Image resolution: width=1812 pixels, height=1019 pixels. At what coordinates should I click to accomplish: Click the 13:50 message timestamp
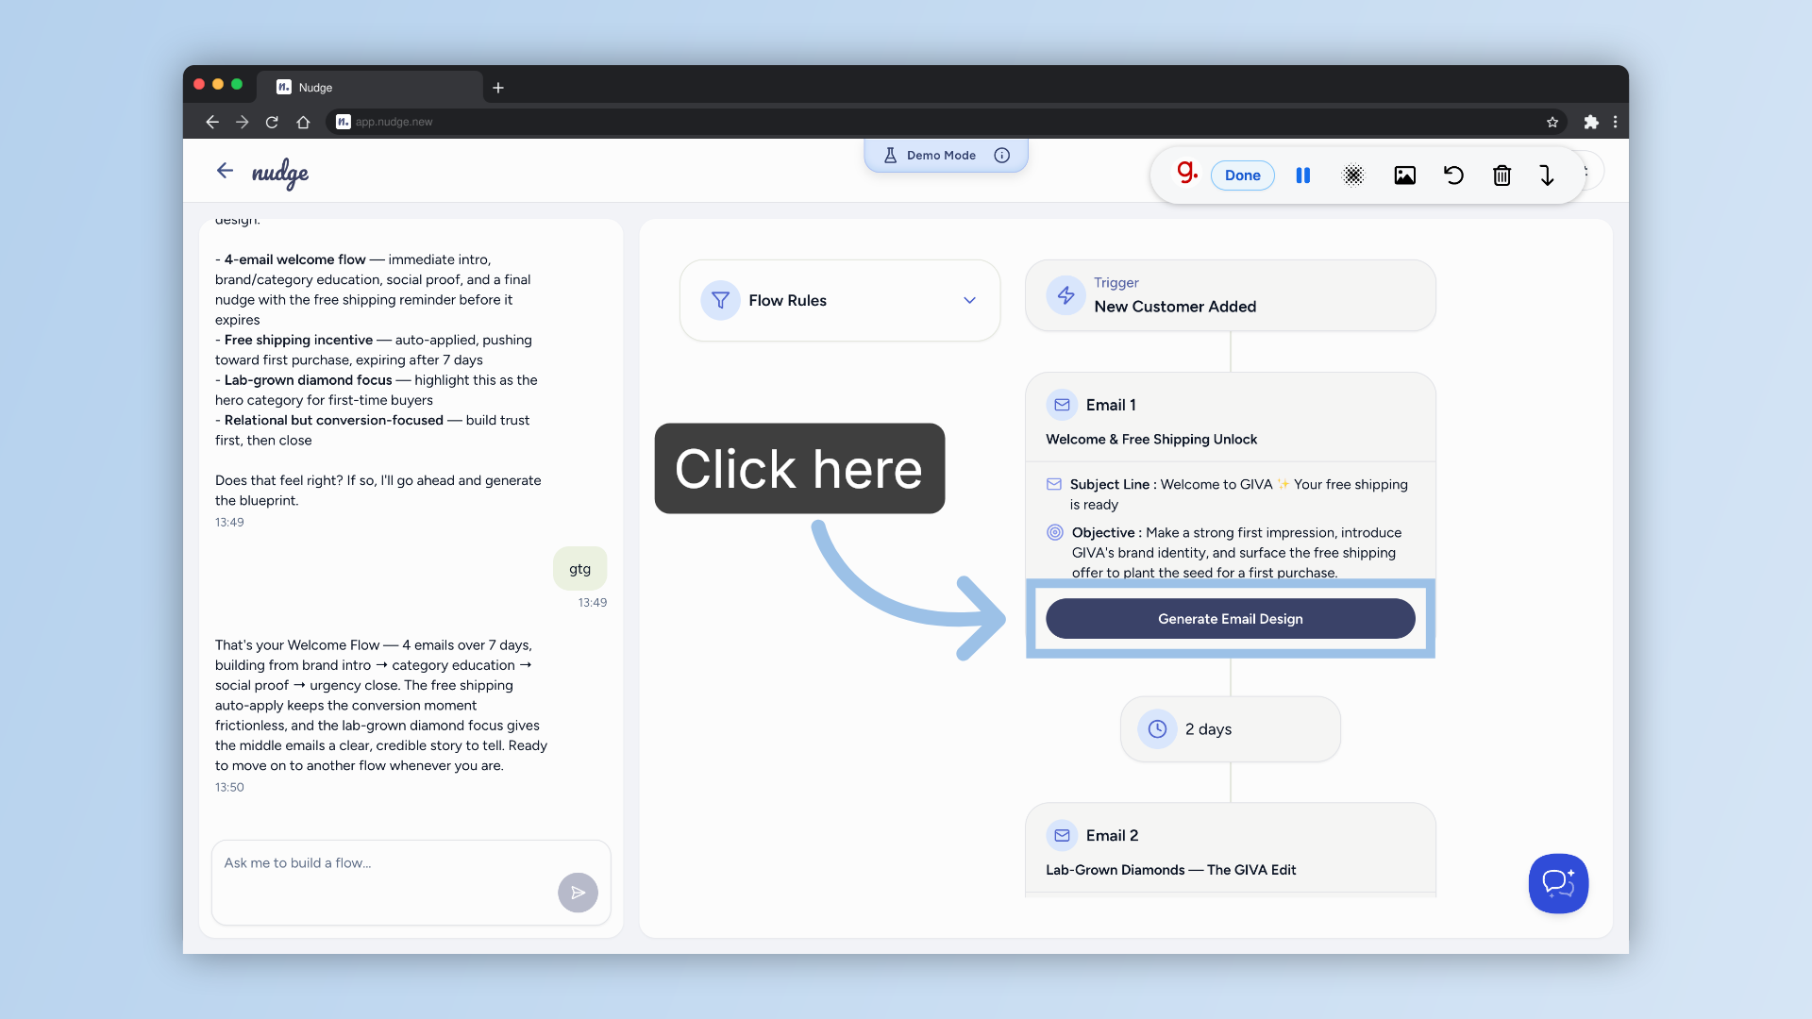click(229, 787)
